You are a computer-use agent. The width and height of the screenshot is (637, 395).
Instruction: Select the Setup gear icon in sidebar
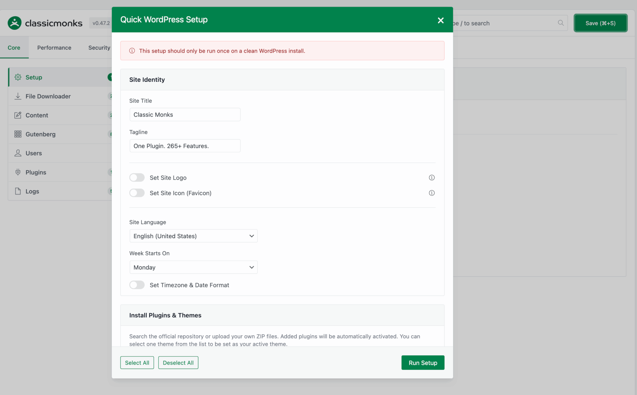point(18,77)
